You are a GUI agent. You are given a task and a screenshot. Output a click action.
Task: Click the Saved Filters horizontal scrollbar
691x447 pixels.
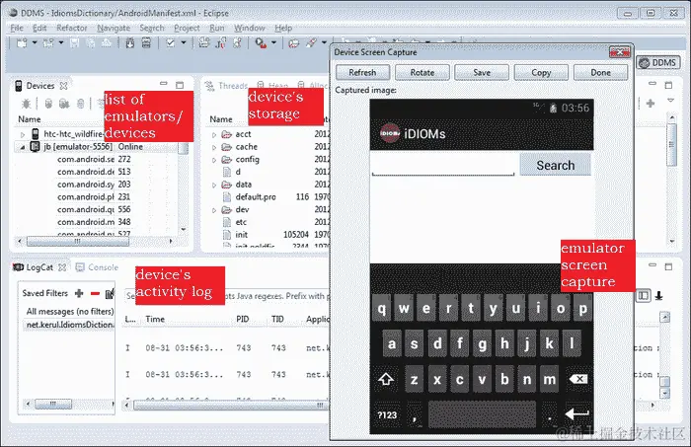coord(53,404)
